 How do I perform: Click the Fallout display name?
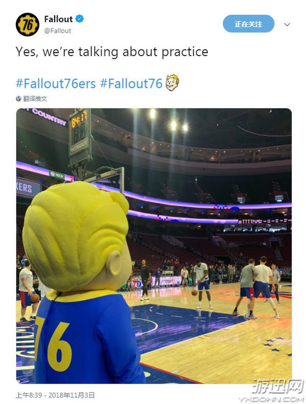[x=58, y=19]
